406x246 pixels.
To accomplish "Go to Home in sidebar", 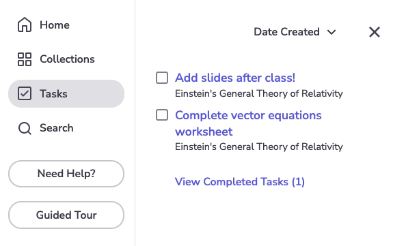I will click(55, 25).
